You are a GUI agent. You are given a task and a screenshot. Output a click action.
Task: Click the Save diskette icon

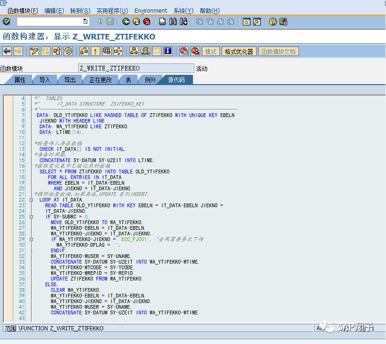tap(110, 22)
